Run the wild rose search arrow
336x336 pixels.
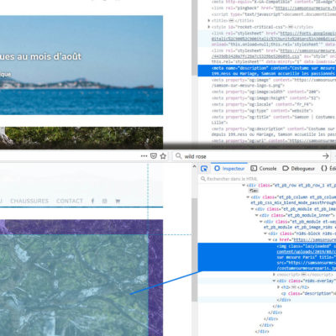(325, 156)
